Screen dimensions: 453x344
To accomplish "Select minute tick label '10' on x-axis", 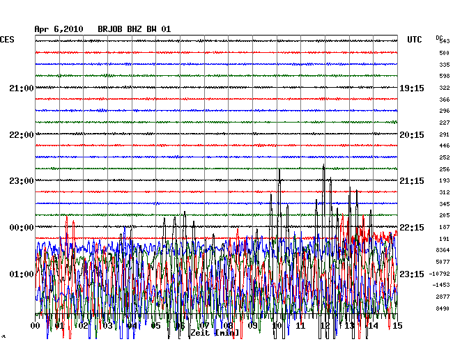I will coord(277,326).
